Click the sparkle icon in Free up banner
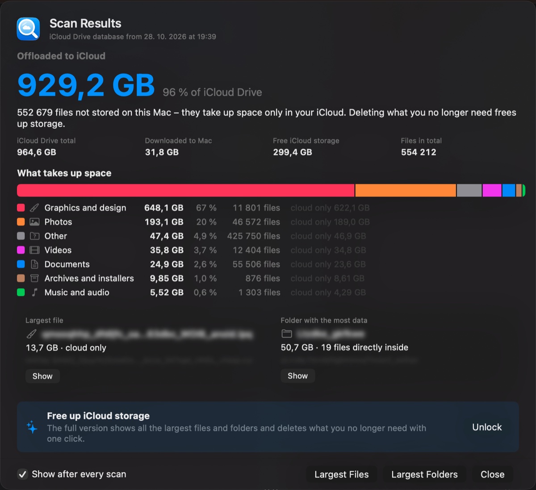Screen dimensions: 536x490 point(32,427)
